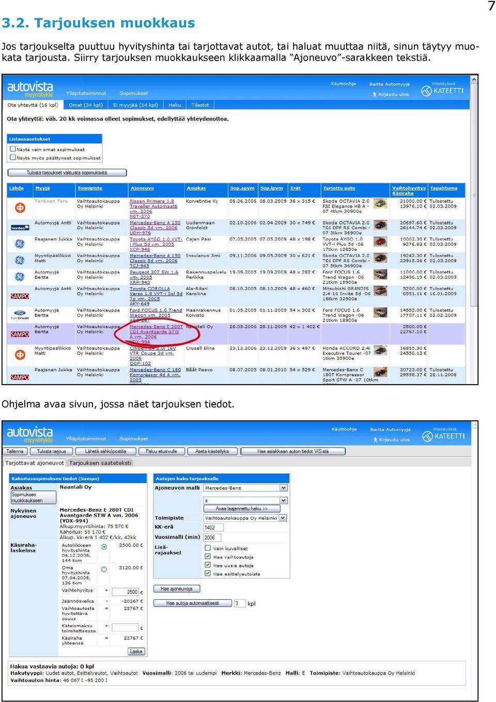Open the Skoda OCTAVIA FSI Elegance car thumbnail
Viewport: 496px width, 702px height.
click(380, 204)
